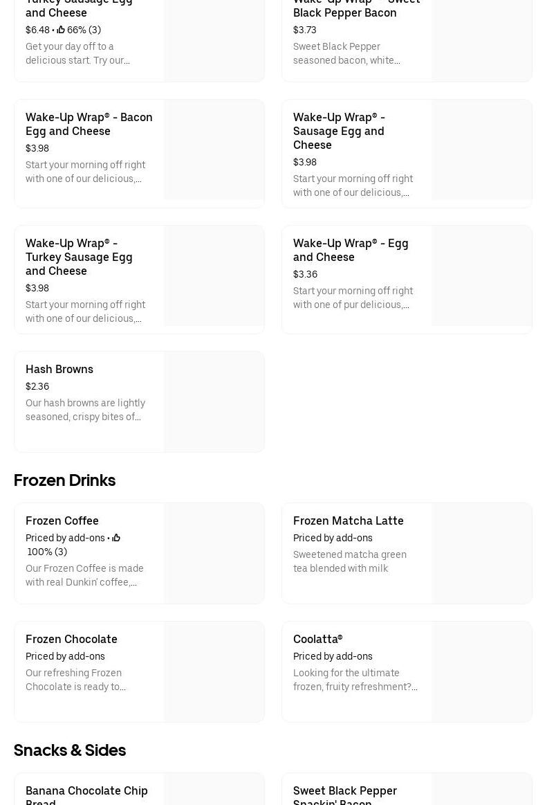
Task: Open the Frozen Chocolate item title
Action: coord(71,639)
